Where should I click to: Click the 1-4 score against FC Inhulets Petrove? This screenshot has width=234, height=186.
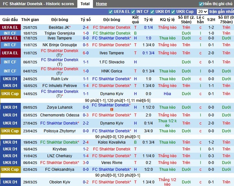pyautogui.click(x=86, y=86)
